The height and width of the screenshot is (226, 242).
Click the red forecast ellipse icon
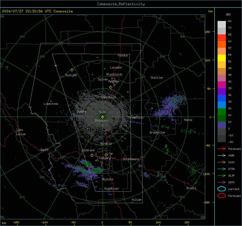pyautogui.click(x=222, y=196)
